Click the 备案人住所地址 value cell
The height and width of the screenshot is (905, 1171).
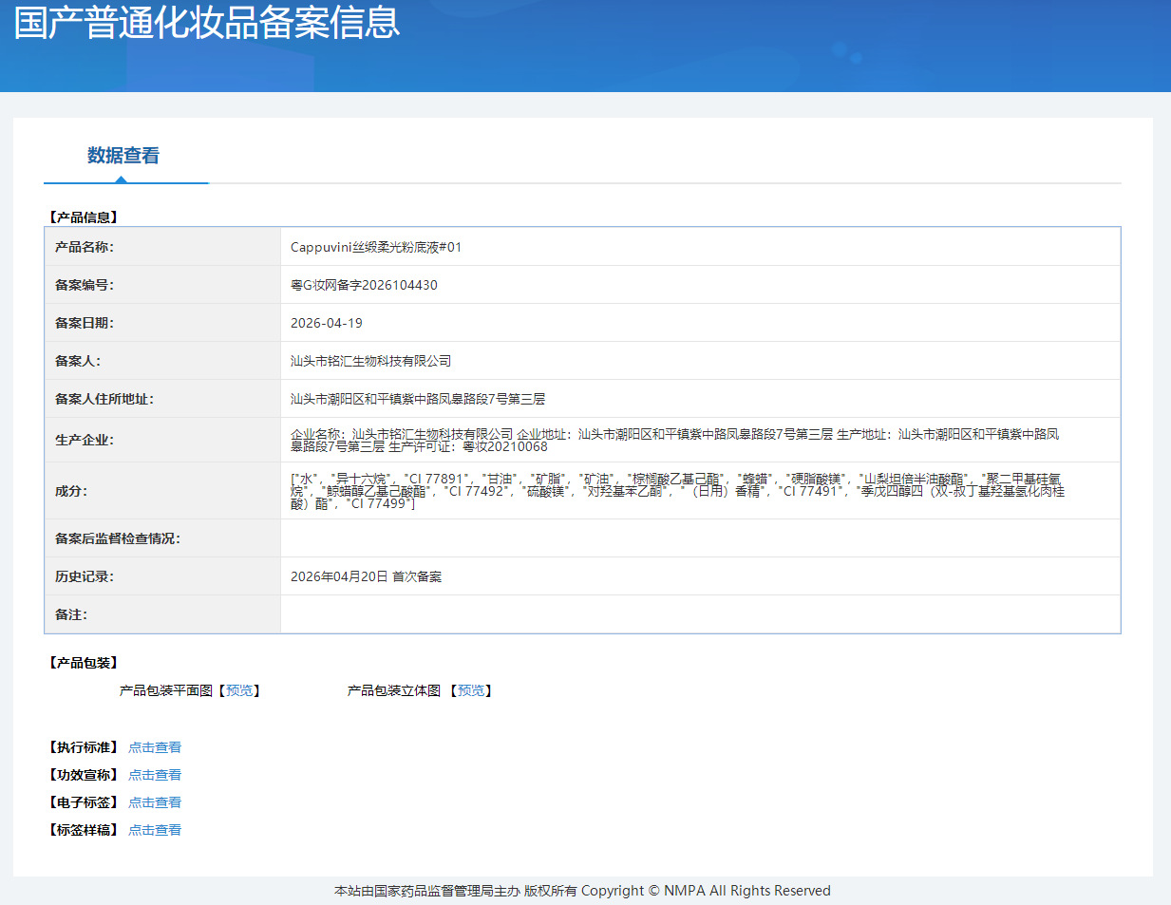pyautogui.click(x=700, y=399)
